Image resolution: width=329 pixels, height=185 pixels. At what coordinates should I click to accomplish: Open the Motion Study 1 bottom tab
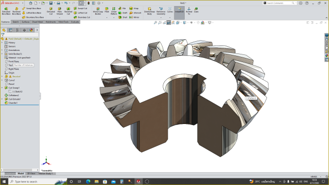pyautogui.click(x=46, y=173)
